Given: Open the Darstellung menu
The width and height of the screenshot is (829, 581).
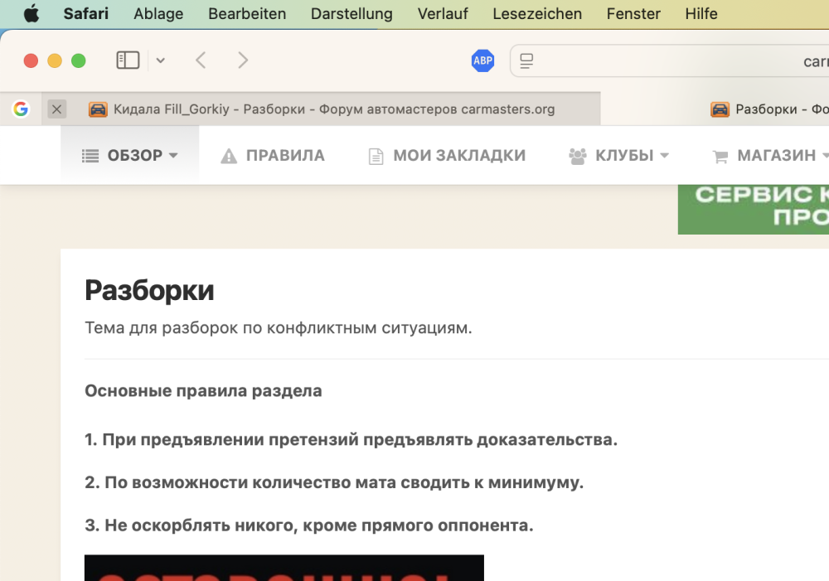Looking at the screenshot, I should (x=351, y=13).
